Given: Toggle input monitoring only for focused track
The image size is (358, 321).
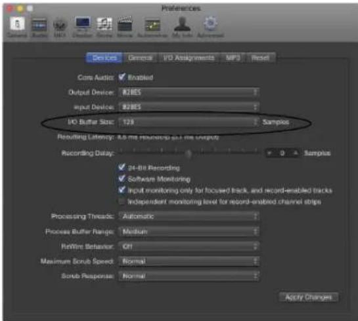Looking at the screenshot, I should [122, 190].
